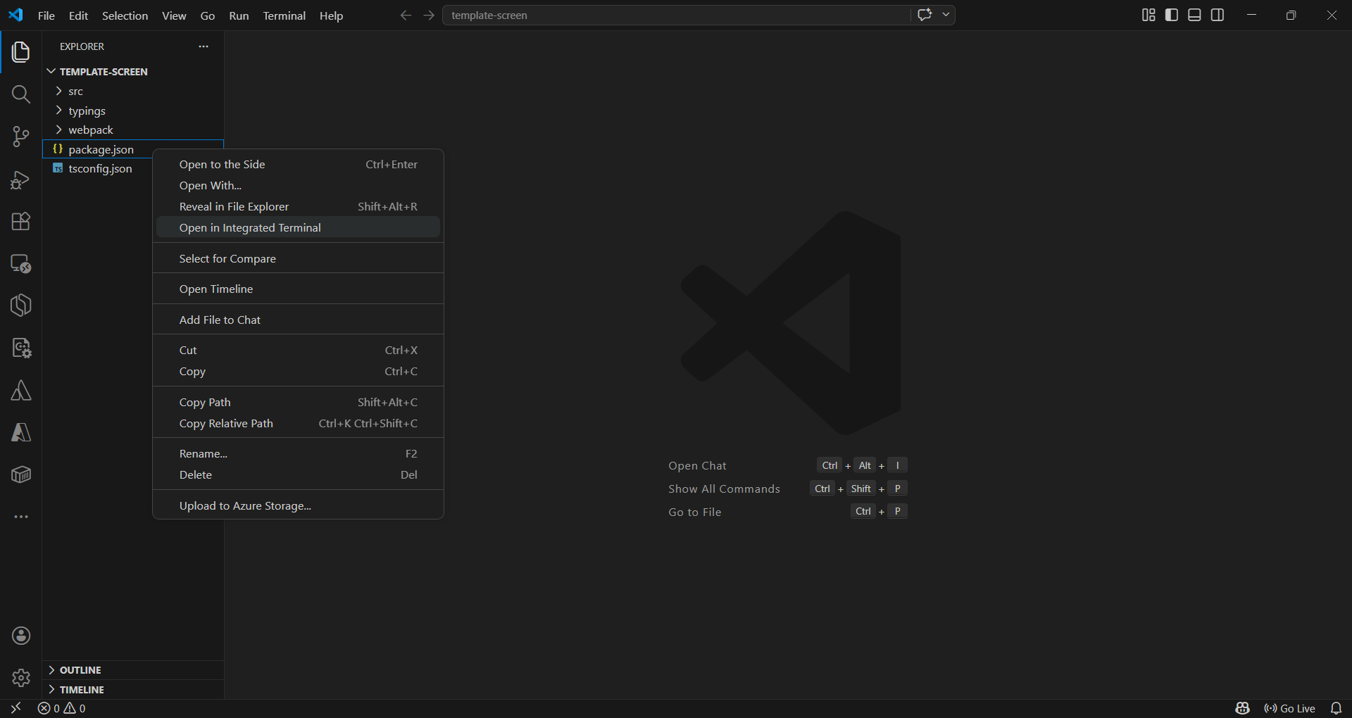Image resolution: width=1352 pixels, height=718 pixels.
Task: Click the template-screen command center search box
Action: point(676,15)
